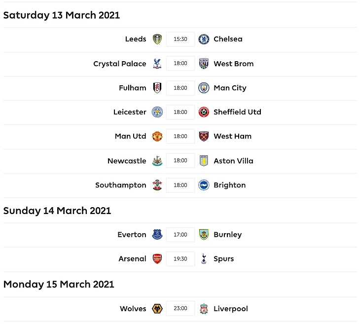Open the 17:00 Everton kickoff time

[x=180, y=235]
